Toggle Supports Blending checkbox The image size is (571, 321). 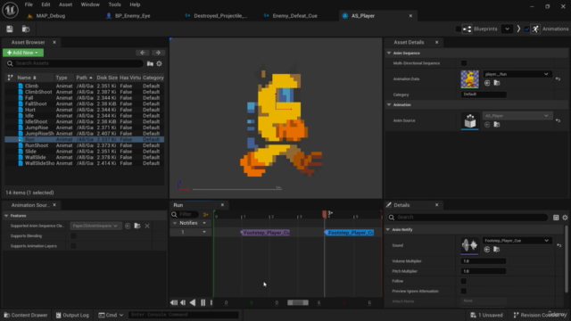pyautogui.click(x=73, y=235)
